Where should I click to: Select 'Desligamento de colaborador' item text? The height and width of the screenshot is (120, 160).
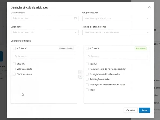[105, 74]
